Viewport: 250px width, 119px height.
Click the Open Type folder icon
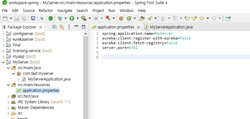click(x=142, y=18)
